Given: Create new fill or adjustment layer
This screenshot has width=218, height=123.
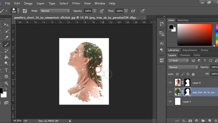Looking at the screenshot, I should point(197,121).
